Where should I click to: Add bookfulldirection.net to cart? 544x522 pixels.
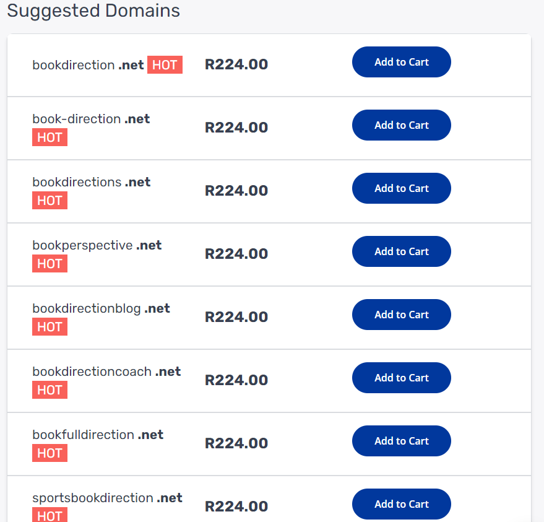click(x=402, y=441)
